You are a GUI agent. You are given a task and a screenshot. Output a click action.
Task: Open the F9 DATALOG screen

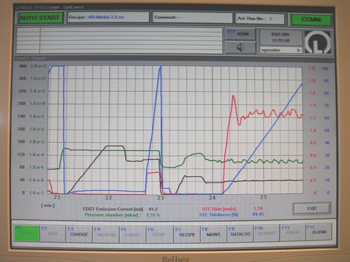click(x=240, y=234)
